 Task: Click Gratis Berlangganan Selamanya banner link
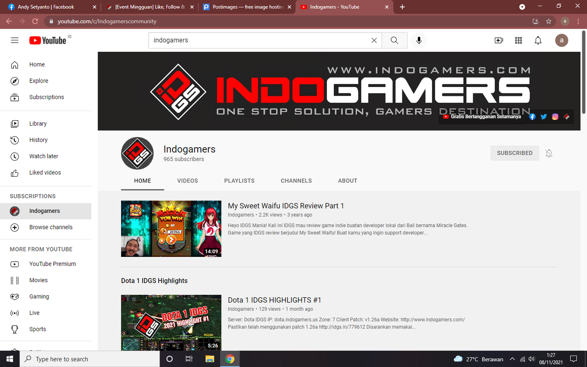coord(482,117)
